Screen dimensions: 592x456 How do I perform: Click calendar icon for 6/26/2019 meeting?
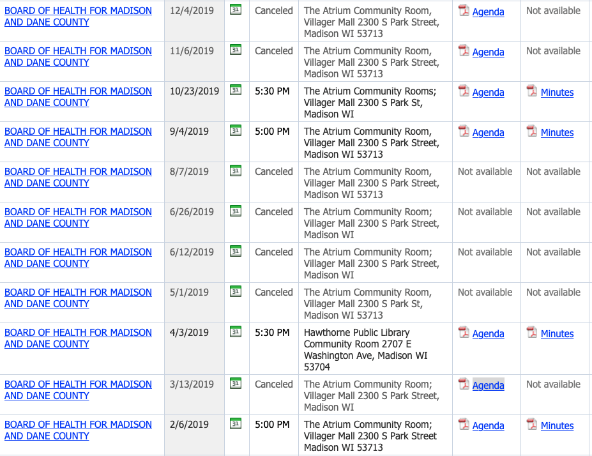click(x=236, y=211)
